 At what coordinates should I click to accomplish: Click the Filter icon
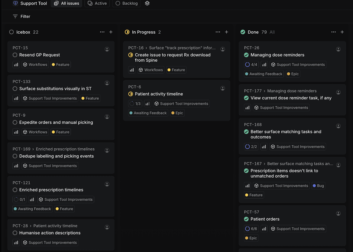pyautogui.click(x=15, y=16)
